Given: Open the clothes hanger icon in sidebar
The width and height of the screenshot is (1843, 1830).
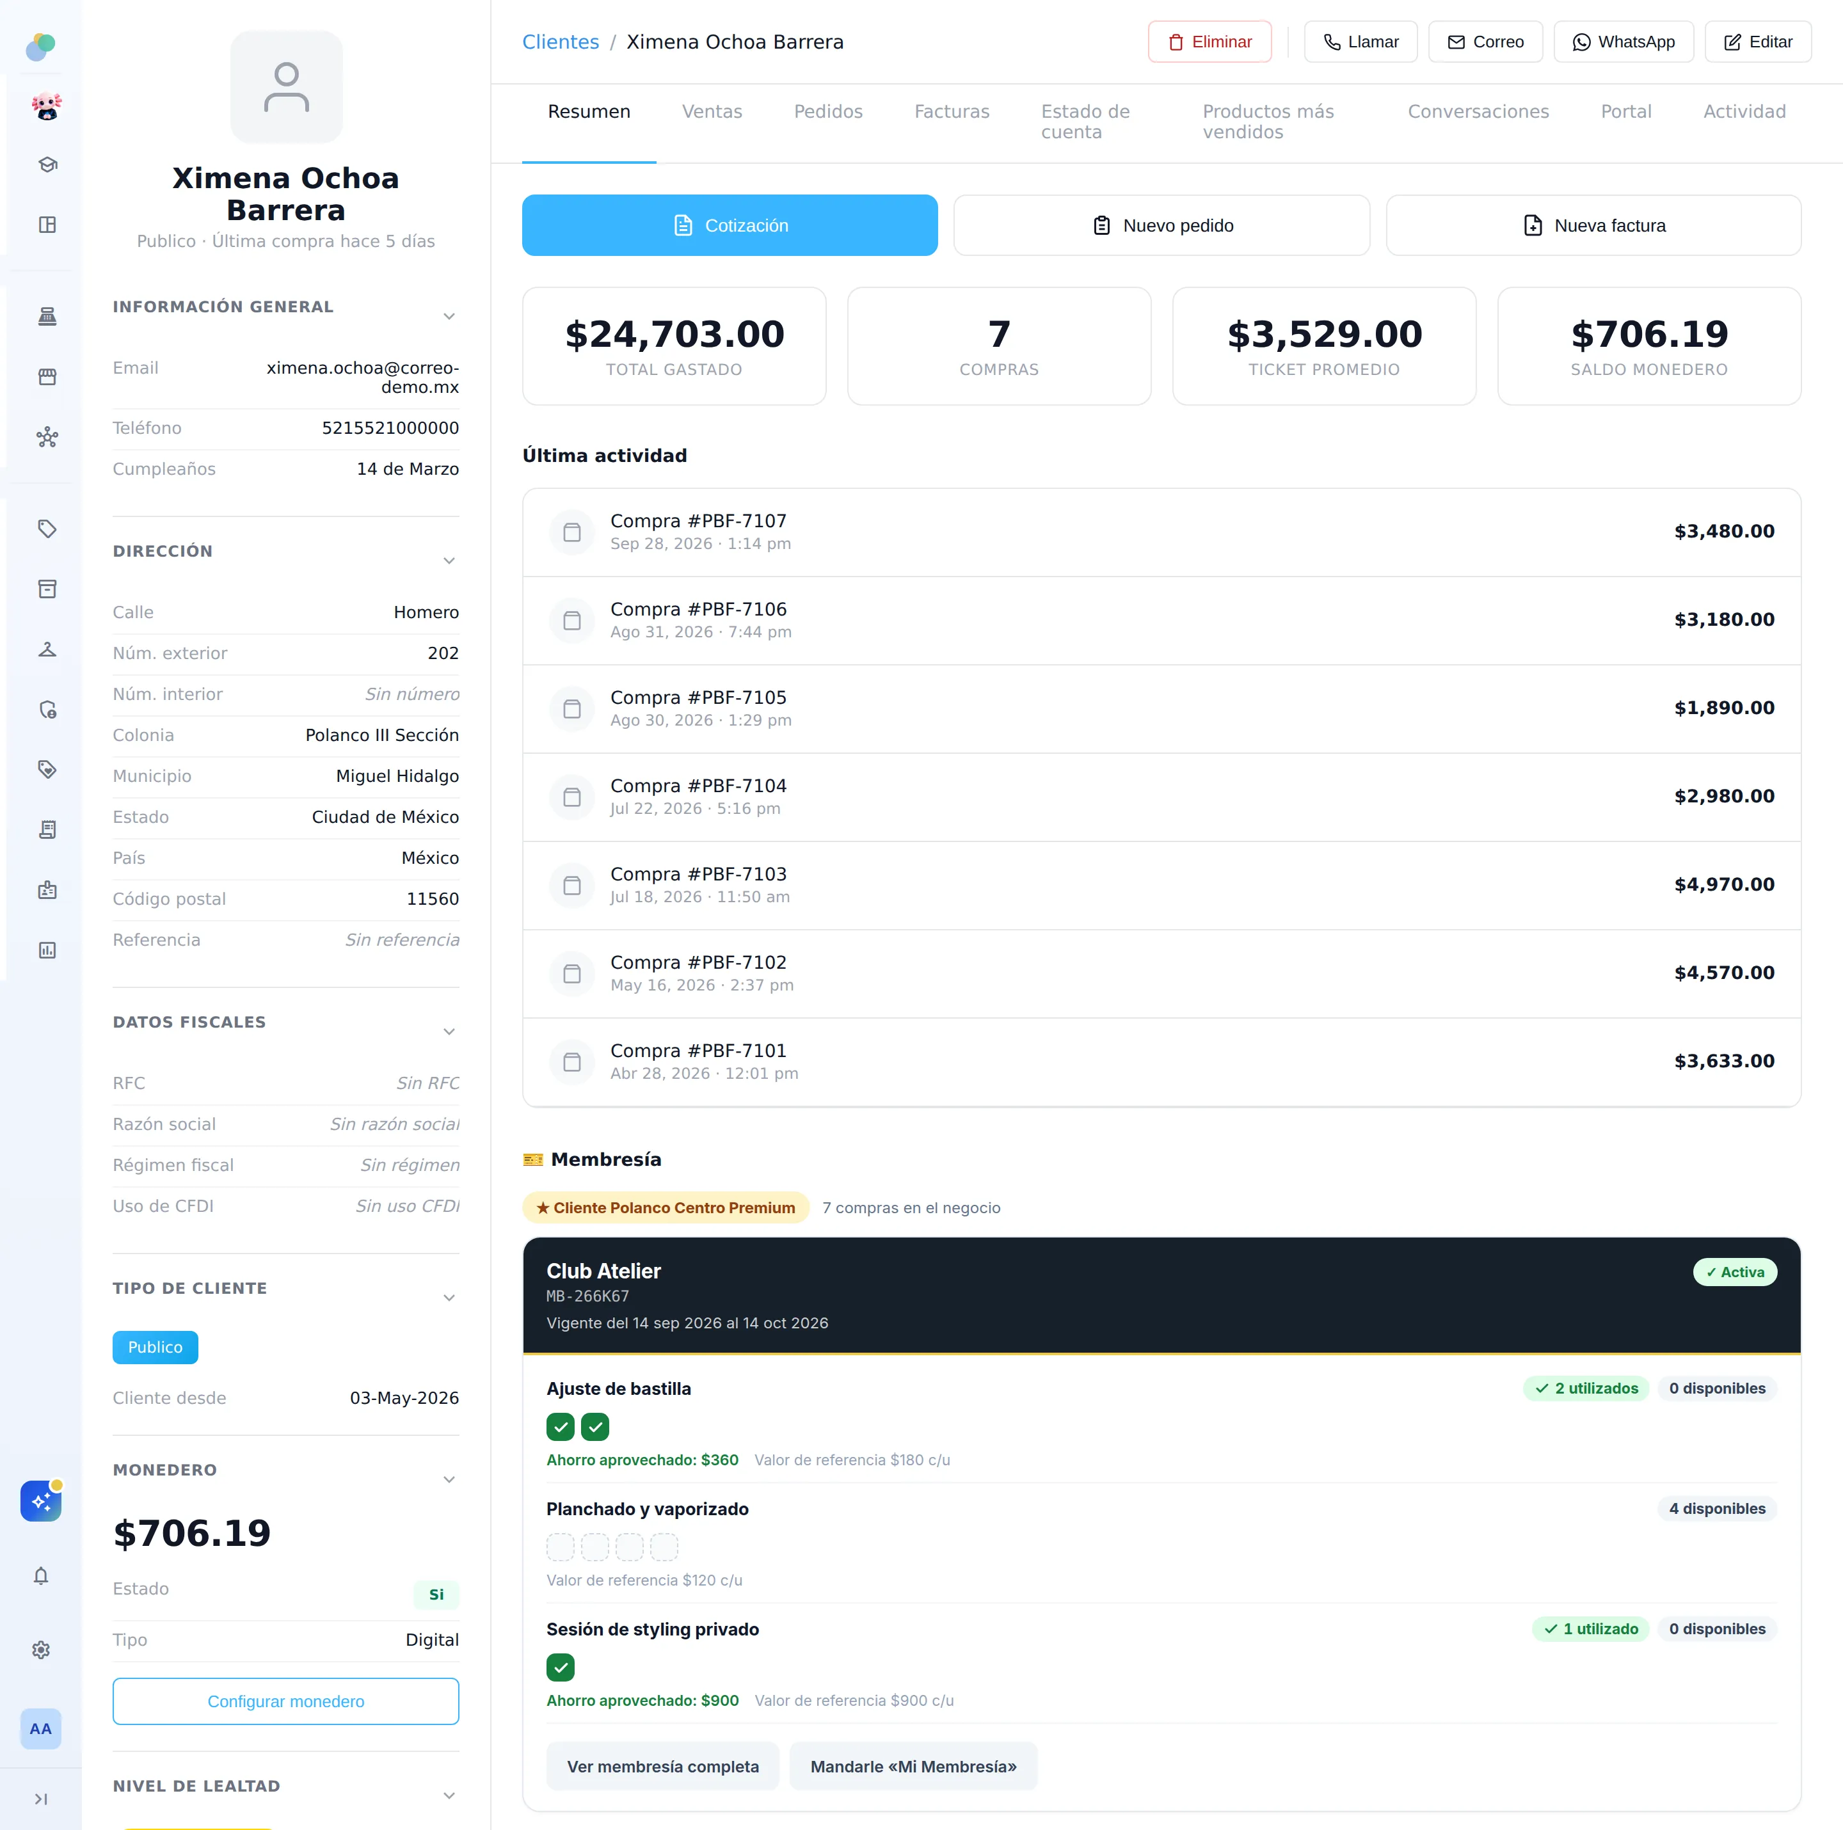Looking at the screenshot, I should coord(47,649).
